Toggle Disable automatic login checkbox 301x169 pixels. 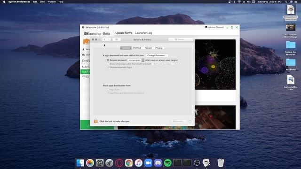(108, 67)
